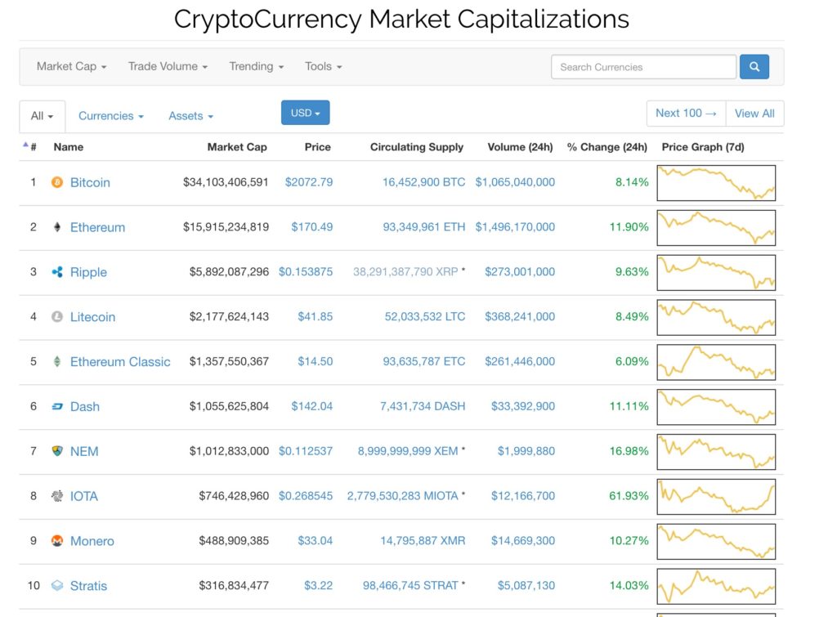This screenshot has height=617, width=837.
Task: Click the Bitcoin coin logo icon
Action: (57, 182)
